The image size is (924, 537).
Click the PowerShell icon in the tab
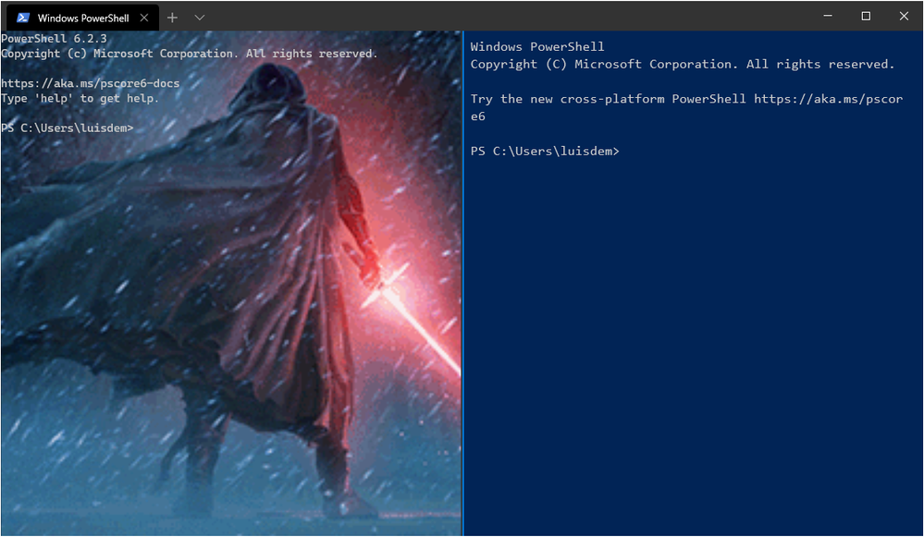click(x=23, y=18)
